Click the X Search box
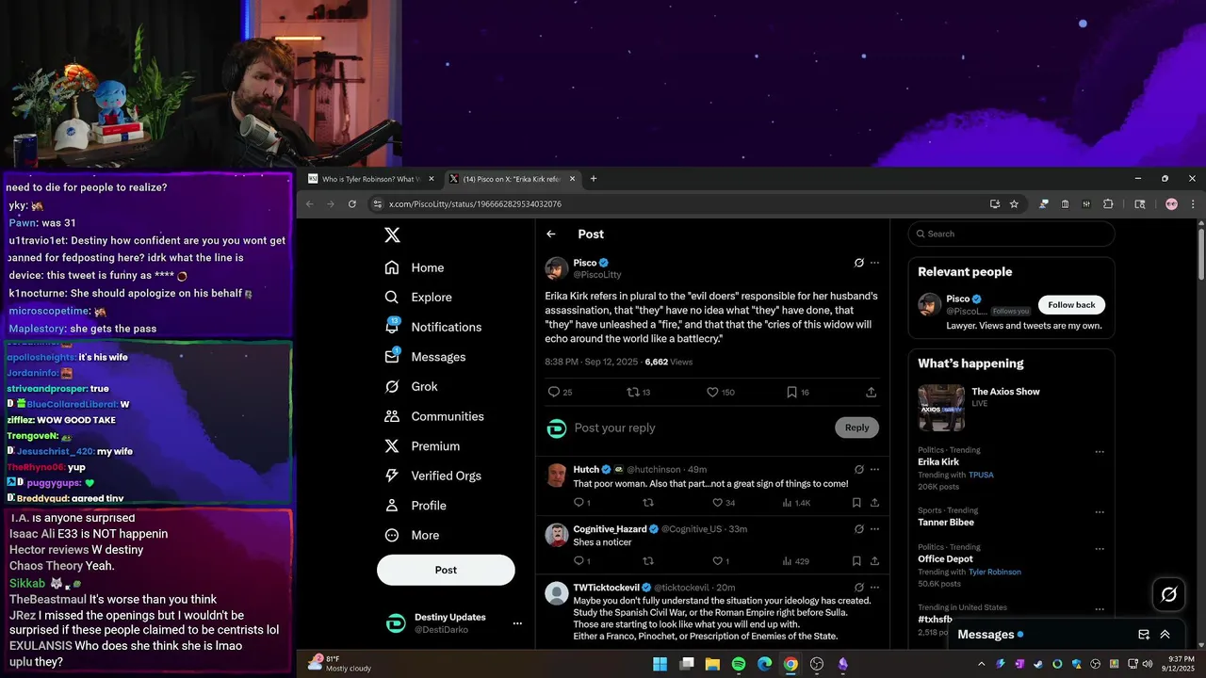Image resolution: width=1206 pixels, height=678 pixels. pos(1012,234)
